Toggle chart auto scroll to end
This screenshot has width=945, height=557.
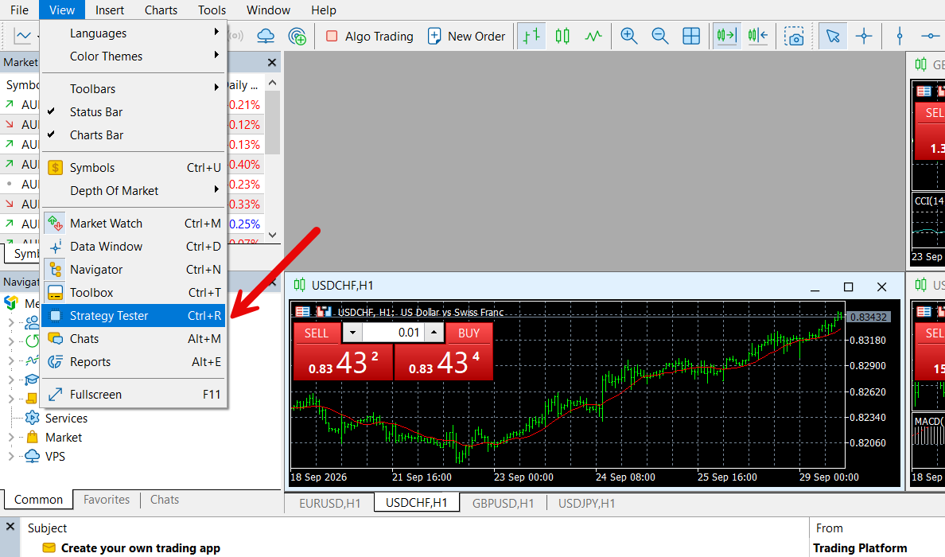727,36
